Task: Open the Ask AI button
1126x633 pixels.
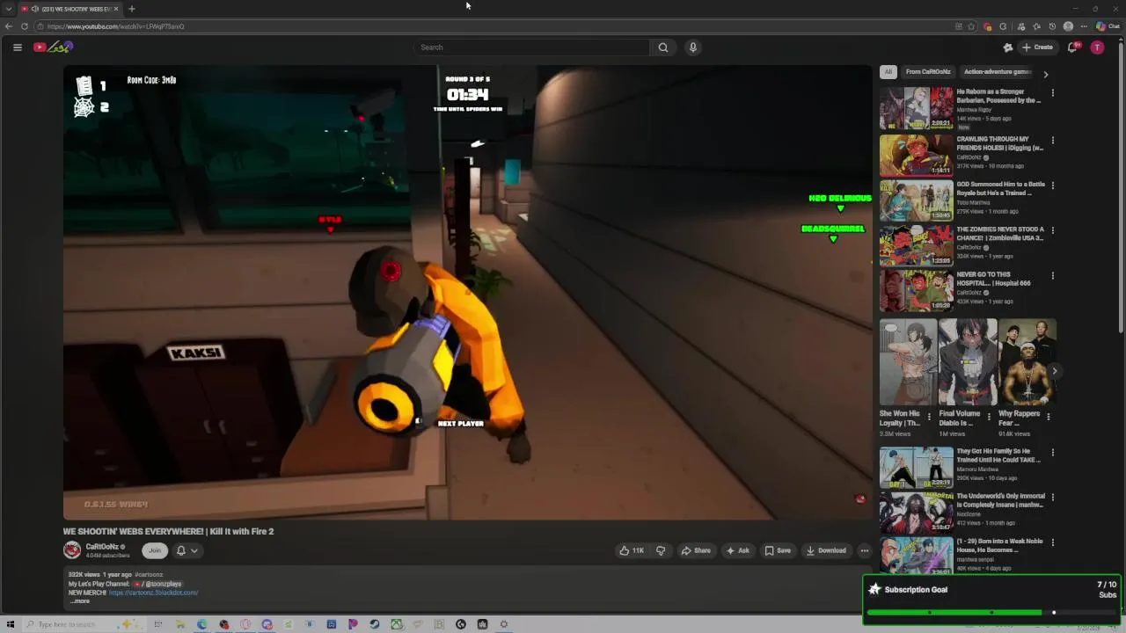Action: [x=737, y=550]
